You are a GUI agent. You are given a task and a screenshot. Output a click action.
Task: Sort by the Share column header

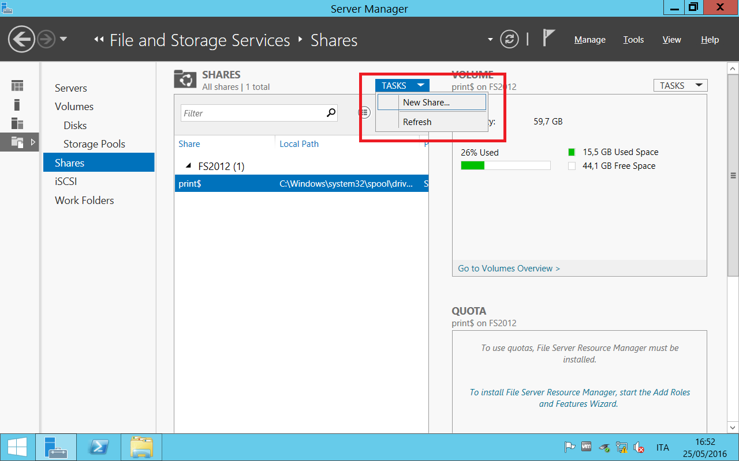(189, 144)
